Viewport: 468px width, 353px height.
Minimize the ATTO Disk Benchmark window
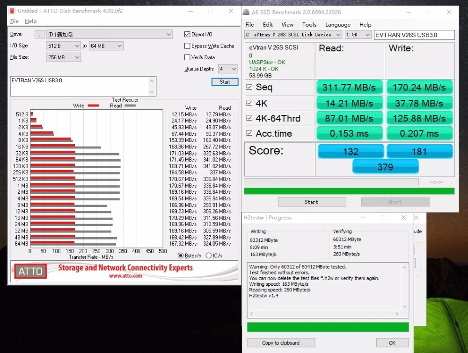click(x=190, y=11)
